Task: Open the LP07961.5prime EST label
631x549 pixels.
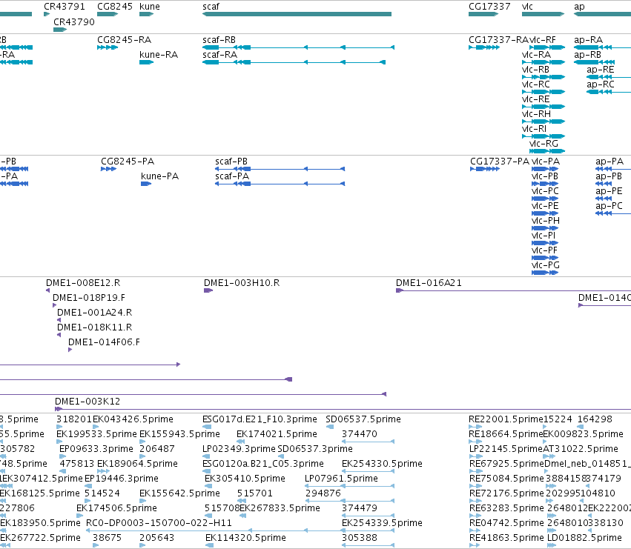Action: point(341,479)
